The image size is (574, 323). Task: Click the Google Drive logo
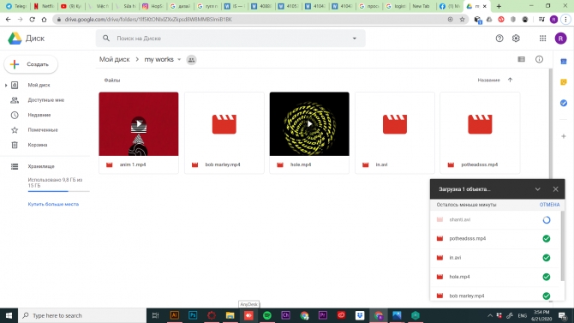[15, 38]
